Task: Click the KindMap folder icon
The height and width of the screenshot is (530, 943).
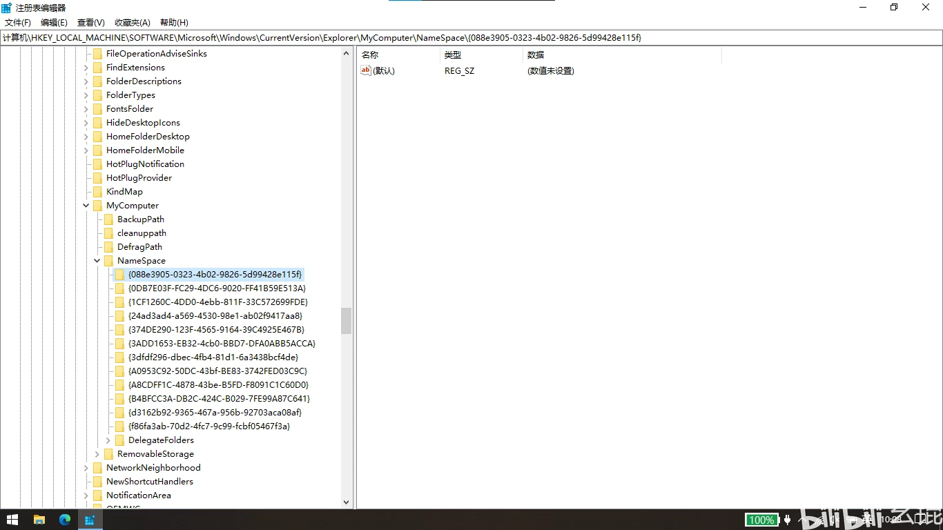Action: tap(97, 192)
